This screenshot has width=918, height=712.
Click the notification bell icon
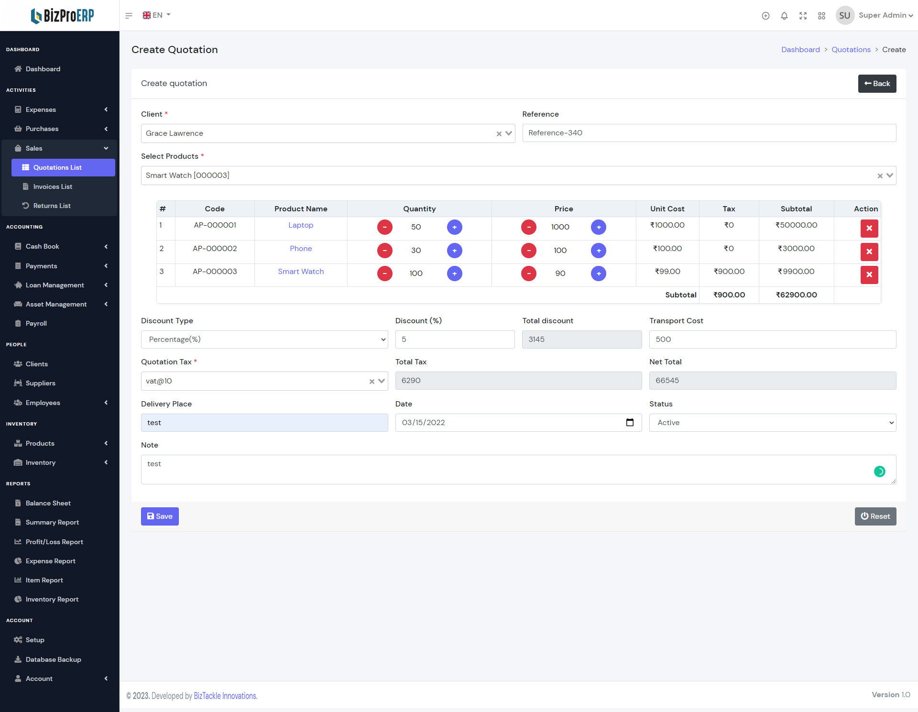pyautogui.click(x=784, y=16)
